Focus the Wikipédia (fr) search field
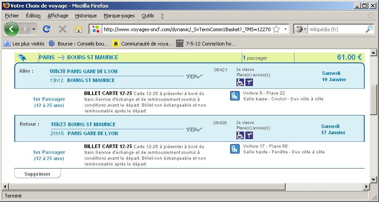 tap(335, 29)
